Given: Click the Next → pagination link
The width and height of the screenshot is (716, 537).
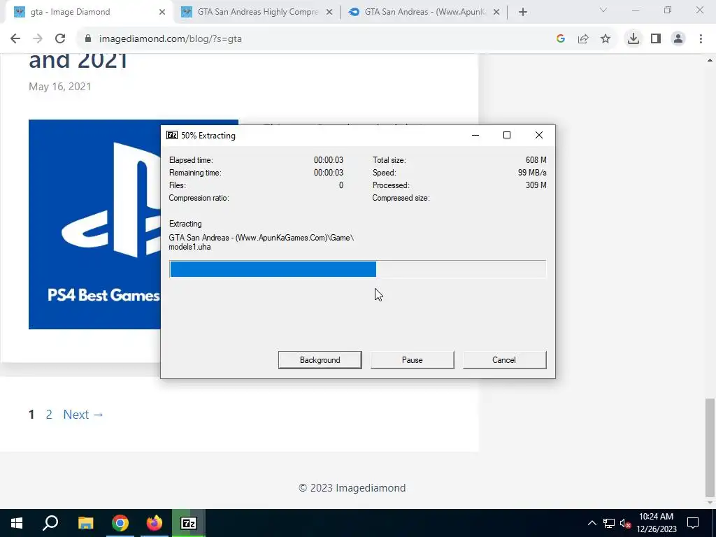Looking at the screenshot, I should click(83, 415).
